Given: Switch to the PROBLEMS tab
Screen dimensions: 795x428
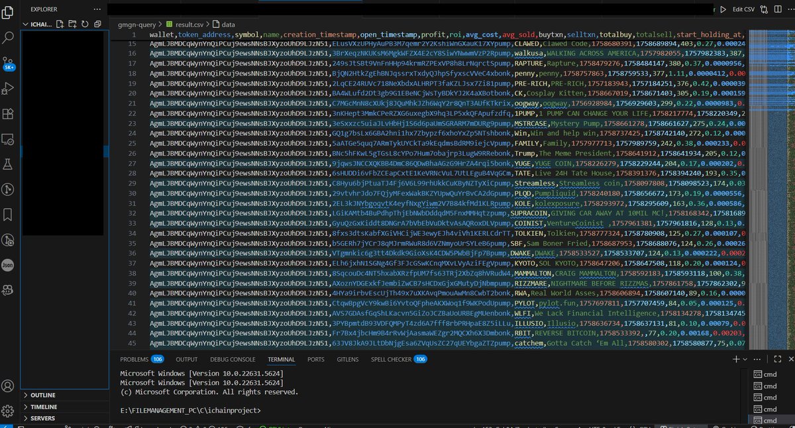Looking at the screenshot, I should 142,359.
